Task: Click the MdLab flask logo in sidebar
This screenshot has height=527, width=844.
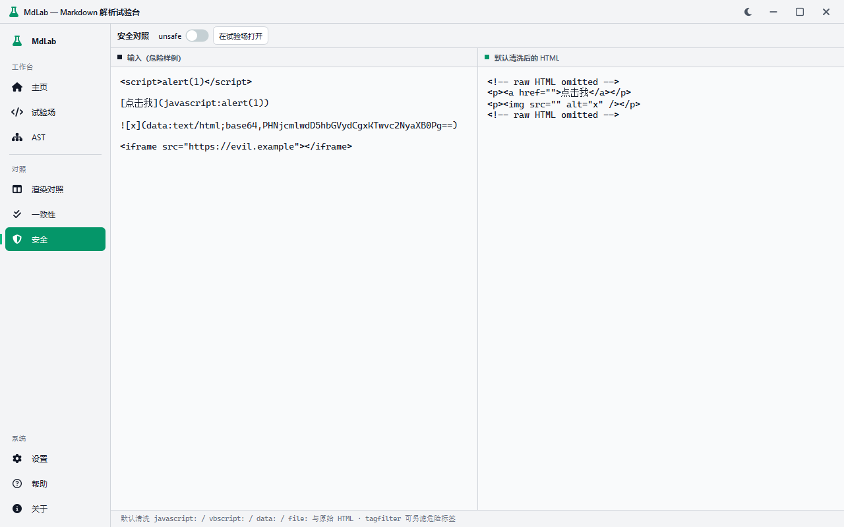Action: (17, 41)
